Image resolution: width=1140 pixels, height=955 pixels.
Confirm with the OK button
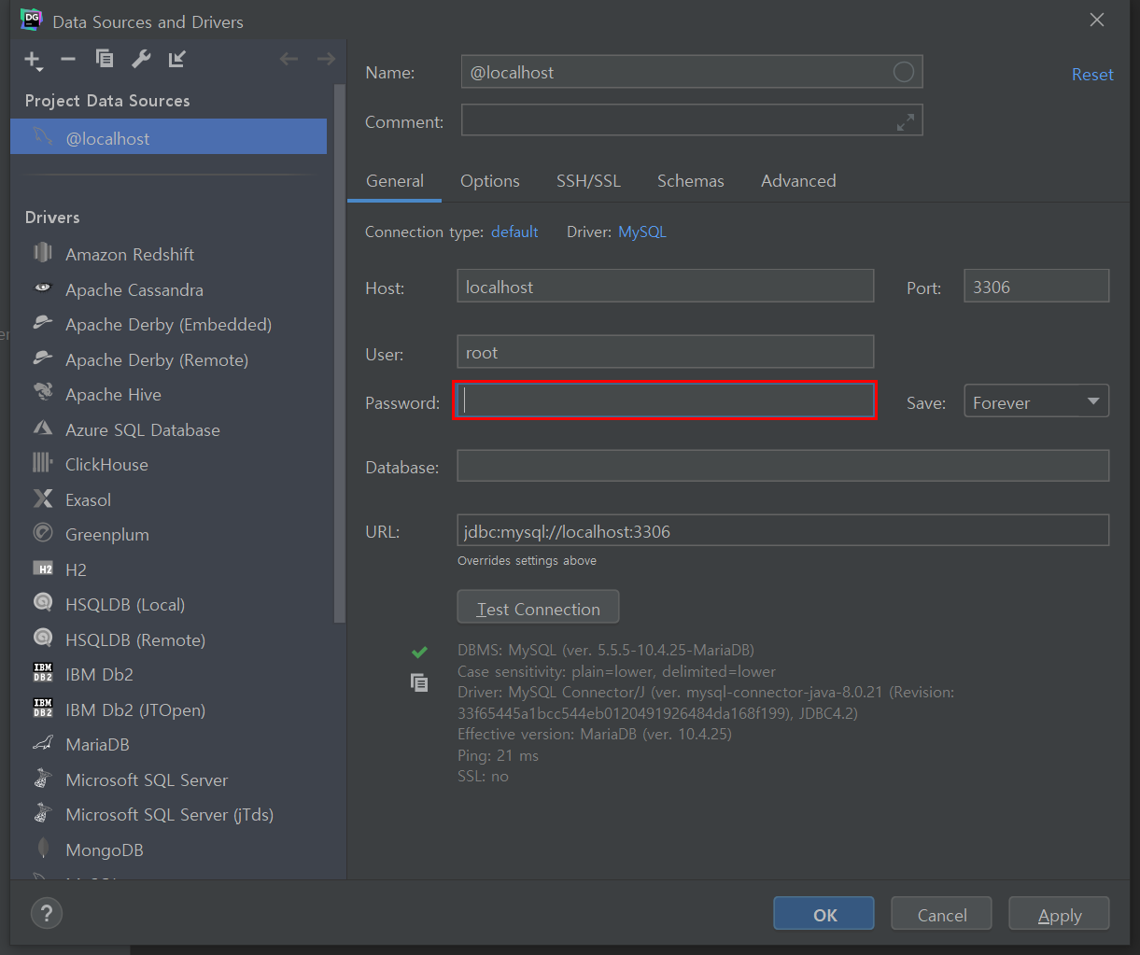824,914
